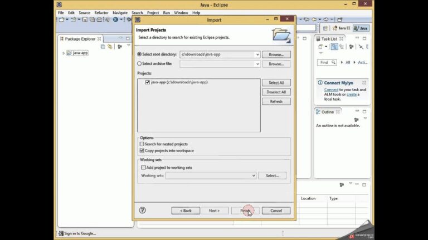The width and height of the screenshot is (428, 240).
Task: Open the archive file combo dropdown arrow
Action: pyautogui.click(x=257, y=64)
